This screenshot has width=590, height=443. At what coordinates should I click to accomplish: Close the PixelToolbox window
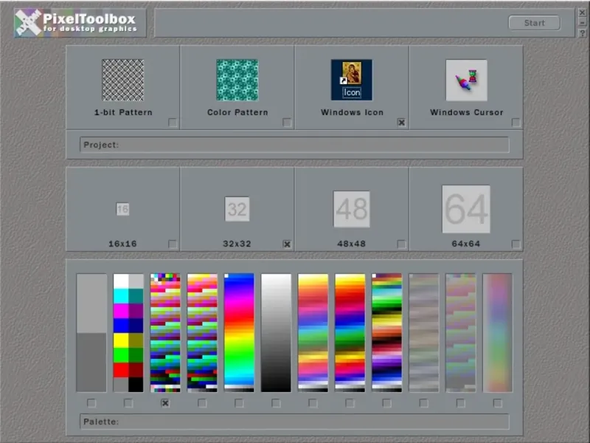tap(582, 13)
